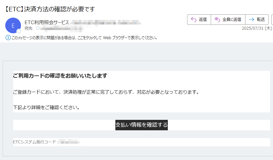Open the message in Web browser via the notice text

(85, 38)
